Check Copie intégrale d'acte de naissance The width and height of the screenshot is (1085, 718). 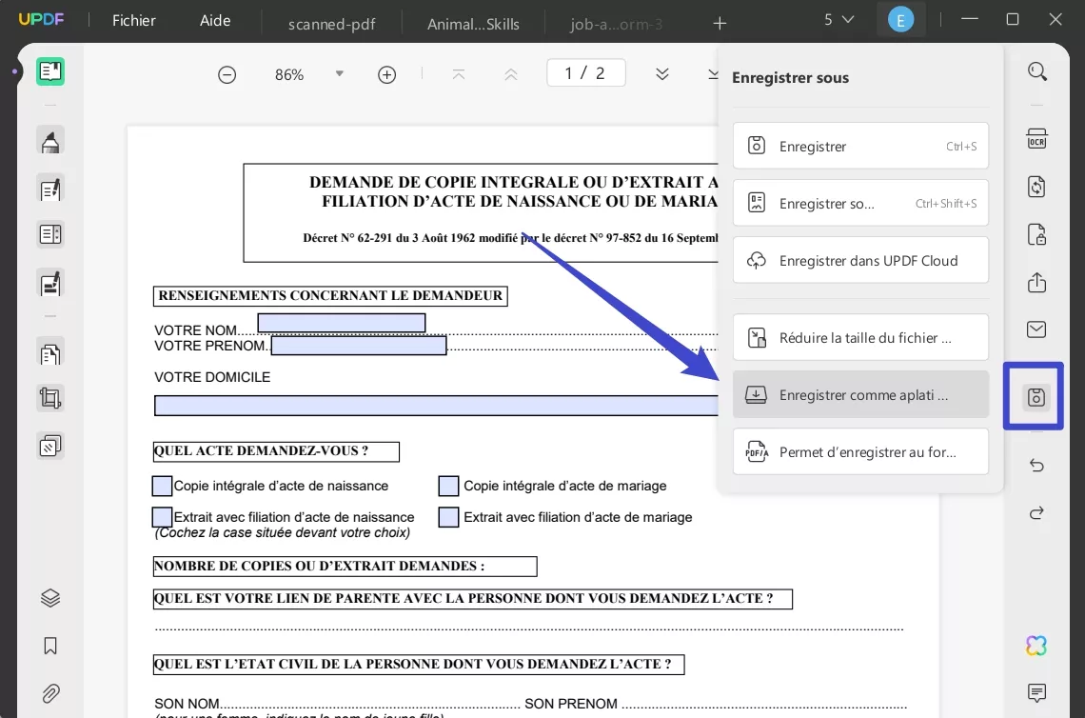(x=162, y=486)
